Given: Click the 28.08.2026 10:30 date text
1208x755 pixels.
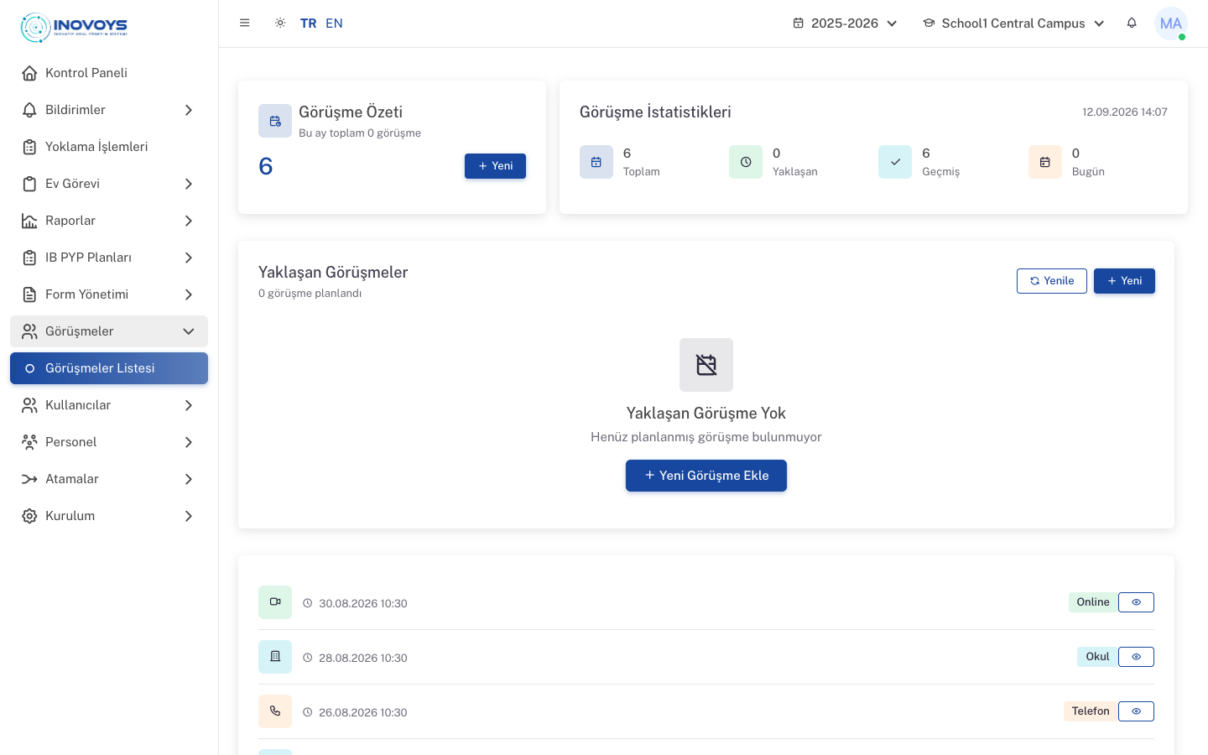Looking at the screenshot, I should pyautogui.click(x=363, y=659).
